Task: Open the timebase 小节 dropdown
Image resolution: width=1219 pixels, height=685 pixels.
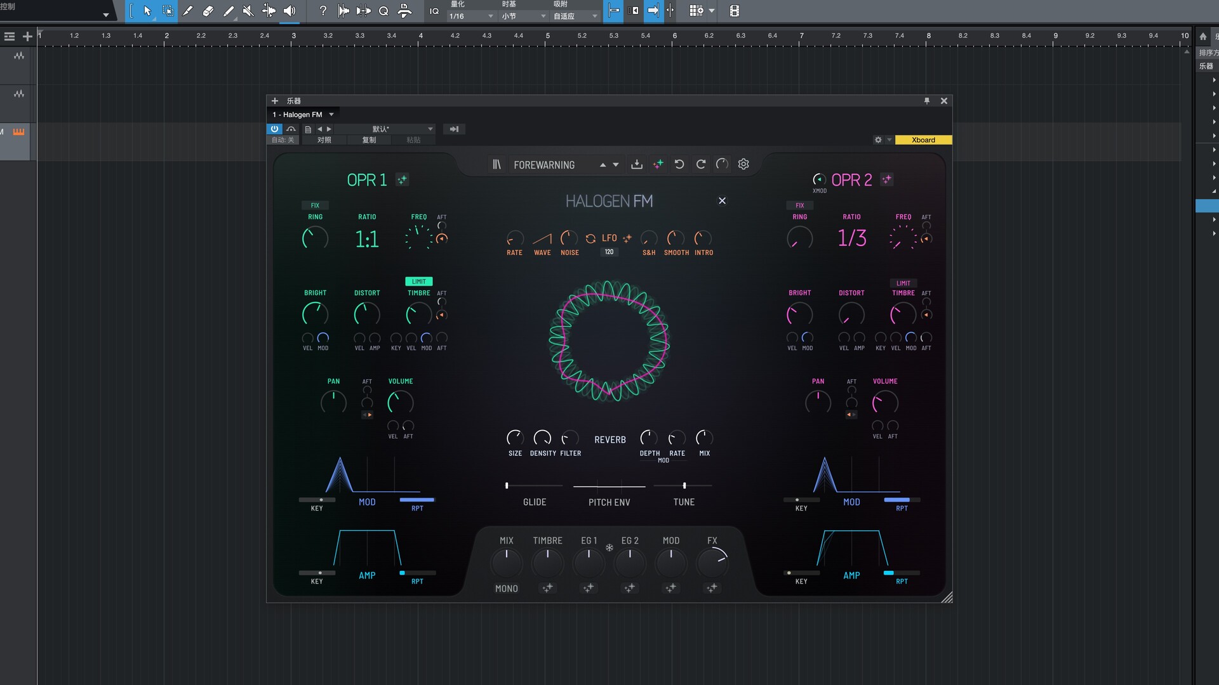Action: tap(523, 16)
